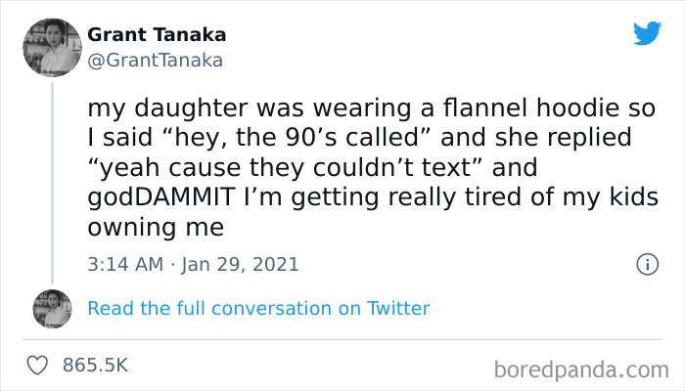Visit the @GrantTanaka handle
Viewport: 685px width, 391px height.
pos(156,60)
